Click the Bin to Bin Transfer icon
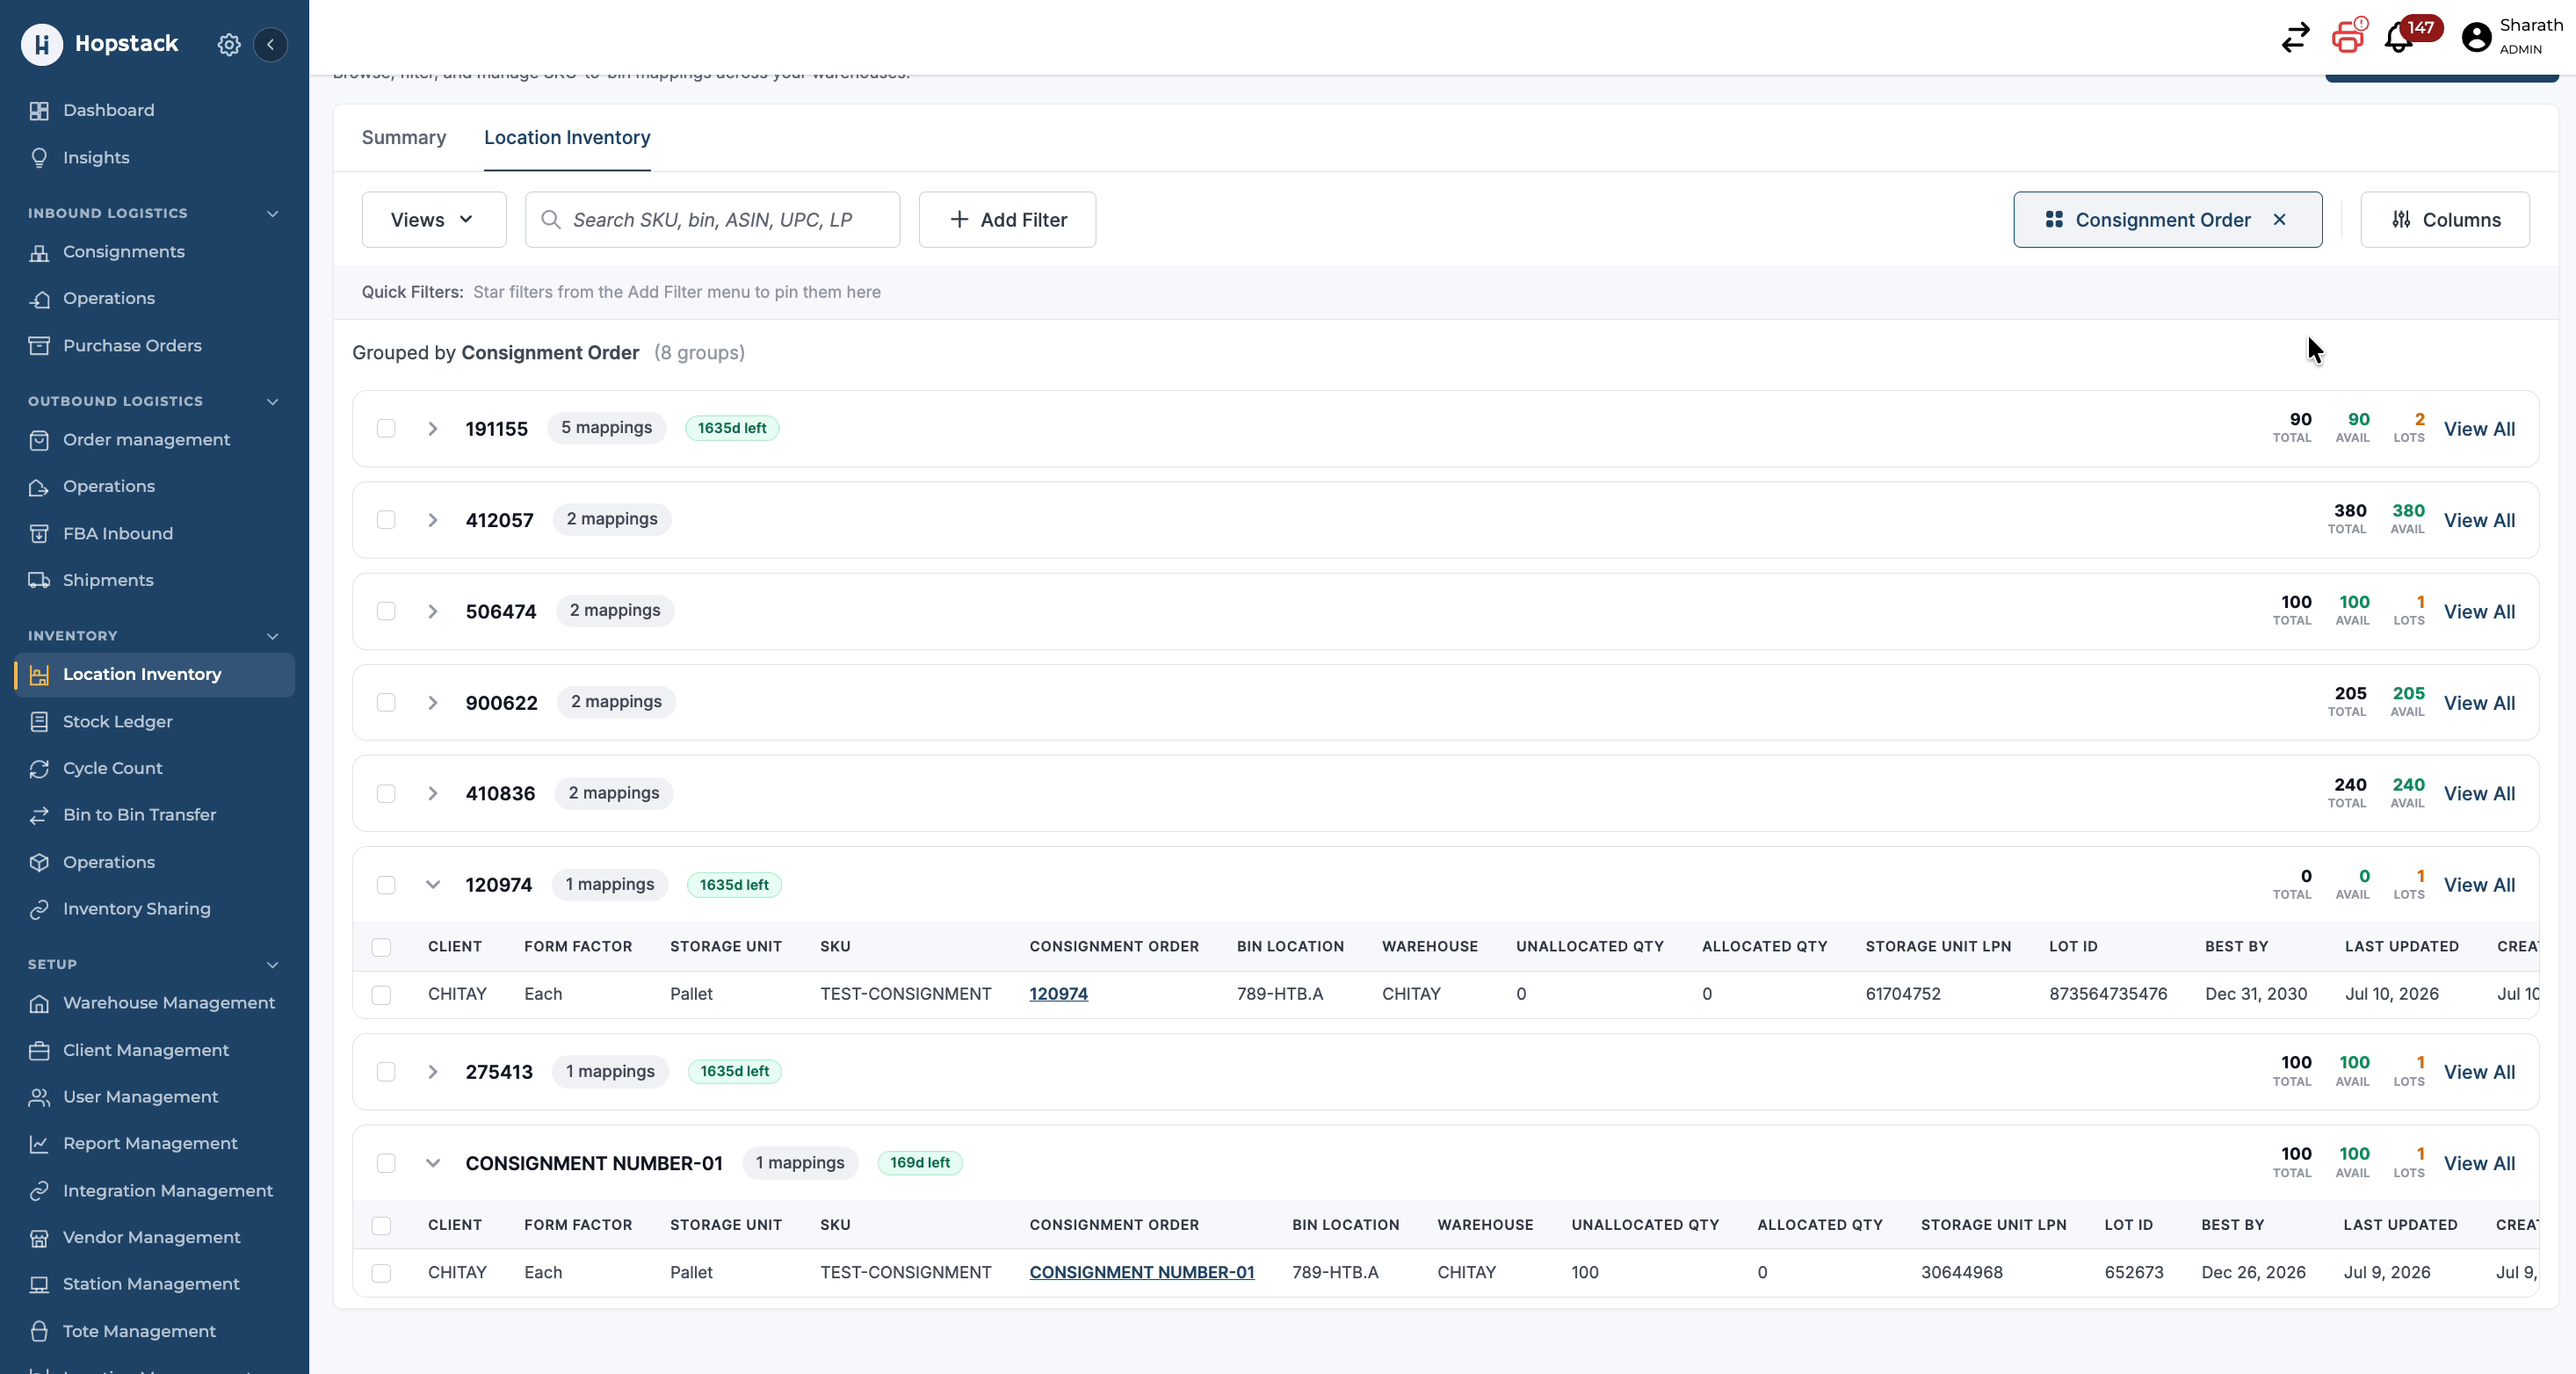2576x1374 pixels. pyautogui.click(x=39, y=814)
